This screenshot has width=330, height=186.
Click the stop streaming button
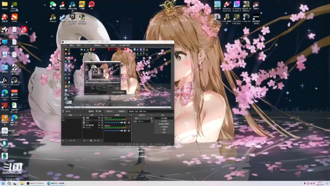pyautogui.click(x=164, y=118)
